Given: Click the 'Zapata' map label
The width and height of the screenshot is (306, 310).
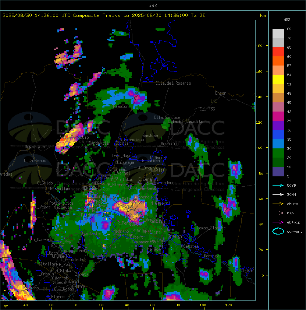Looking at the screenshot, I should (82, 274).
